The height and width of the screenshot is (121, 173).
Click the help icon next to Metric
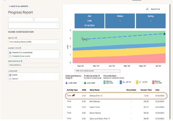click(x=16, y=38)
